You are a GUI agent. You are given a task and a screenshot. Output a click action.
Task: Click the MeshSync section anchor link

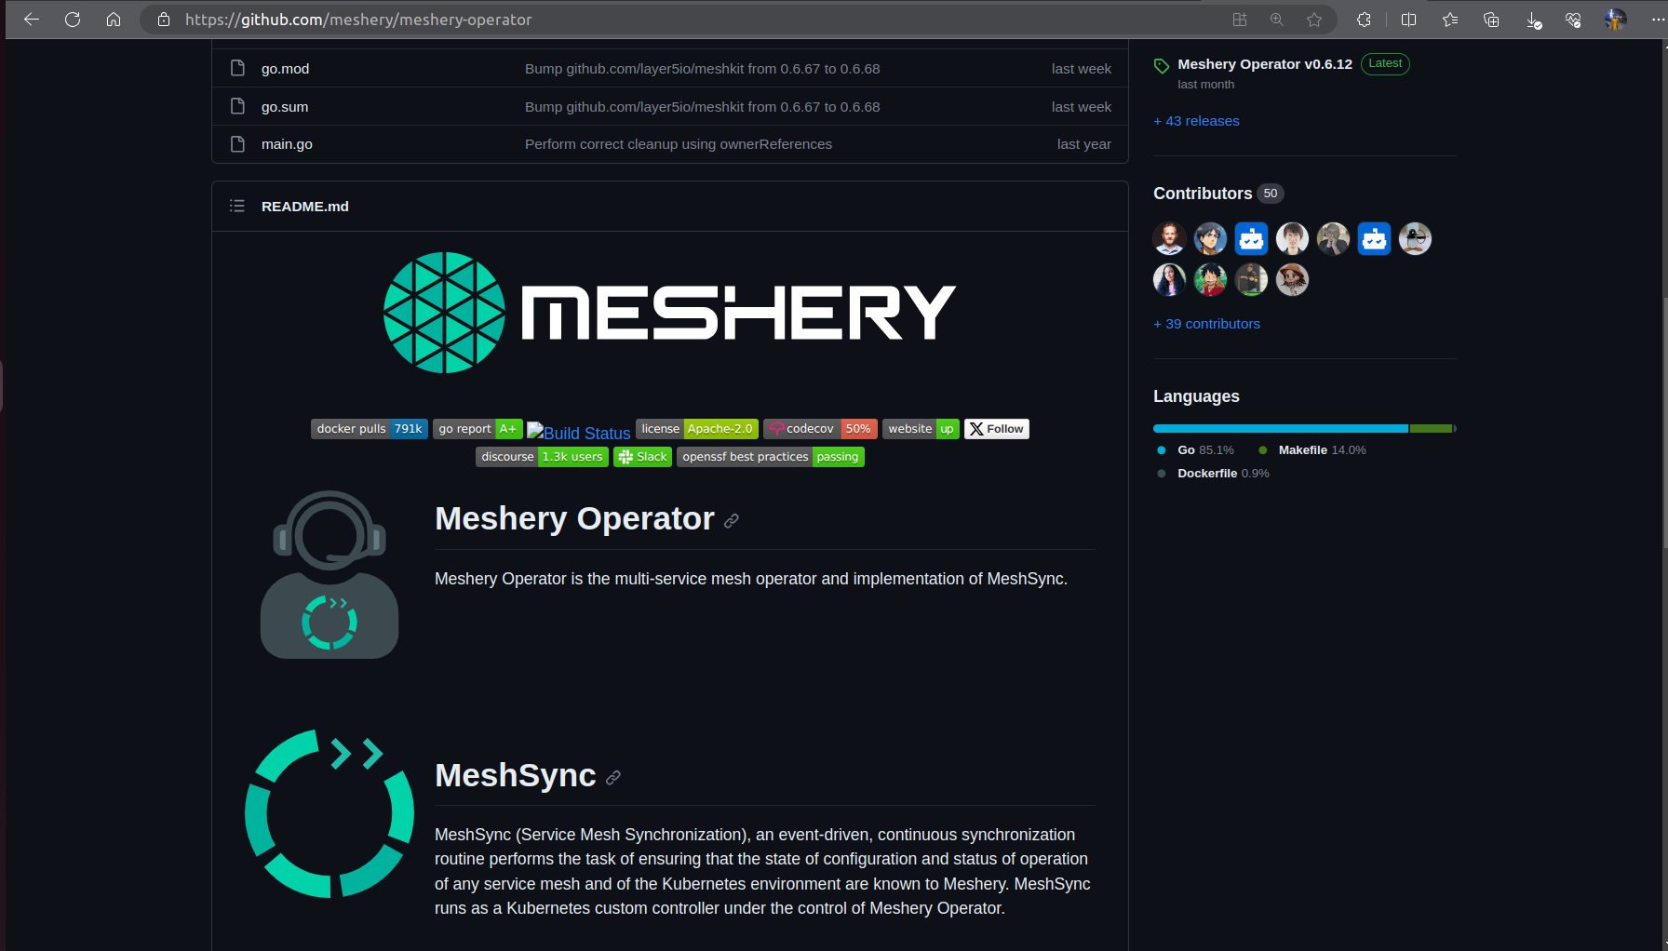coord(613,777)
